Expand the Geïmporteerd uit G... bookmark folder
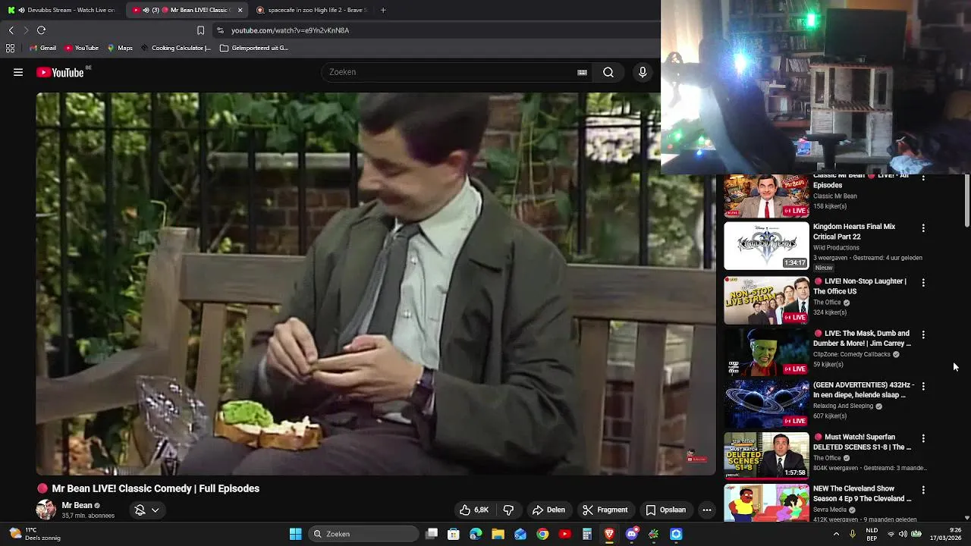 254,48
